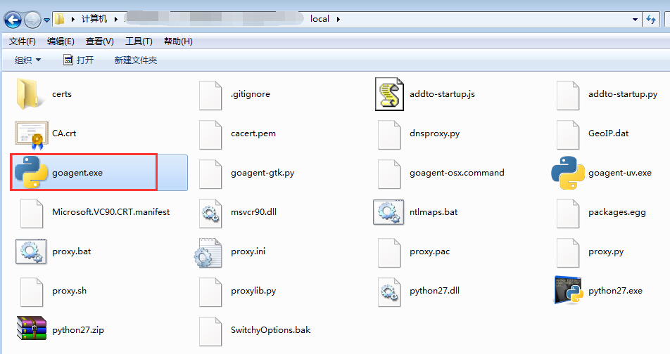This screenshot has width=670, height=354.
Task: Open the recent pages dropdown arrow
Action: 46,20
